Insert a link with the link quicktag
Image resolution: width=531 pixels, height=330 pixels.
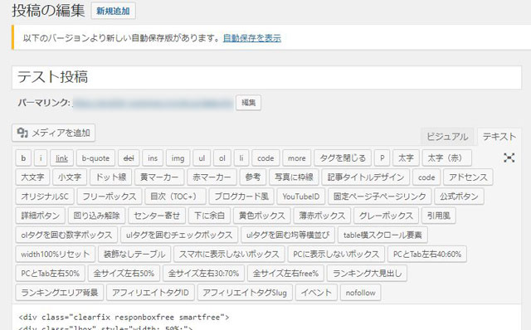61,158
